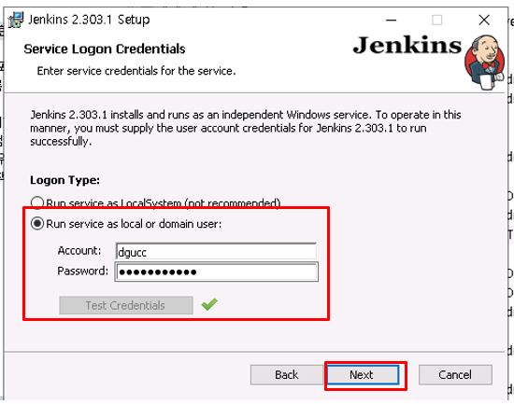Go Back to previous setup step
514x404 pixels.
click(x=287, y=374)
